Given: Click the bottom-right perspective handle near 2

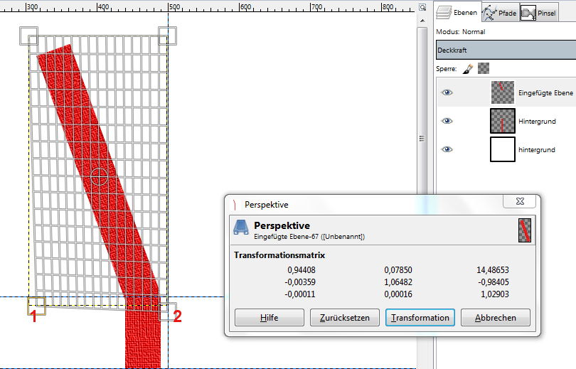Looking at the screenshot, I should tap(168, 311).
